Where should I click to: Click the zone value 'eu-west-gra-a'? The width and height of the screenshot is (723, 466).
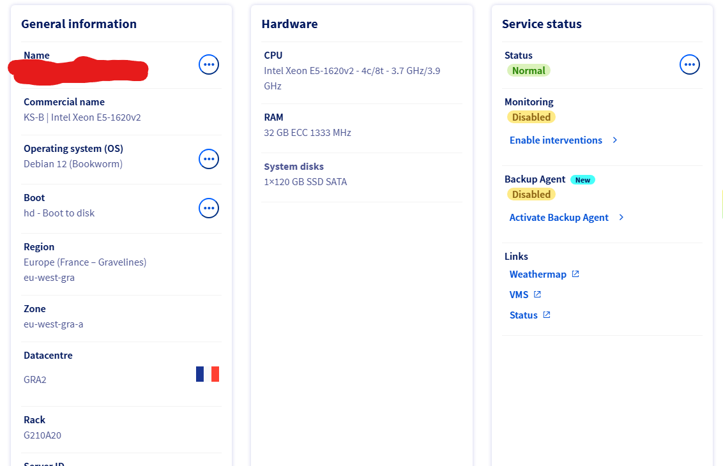[54, 324]
